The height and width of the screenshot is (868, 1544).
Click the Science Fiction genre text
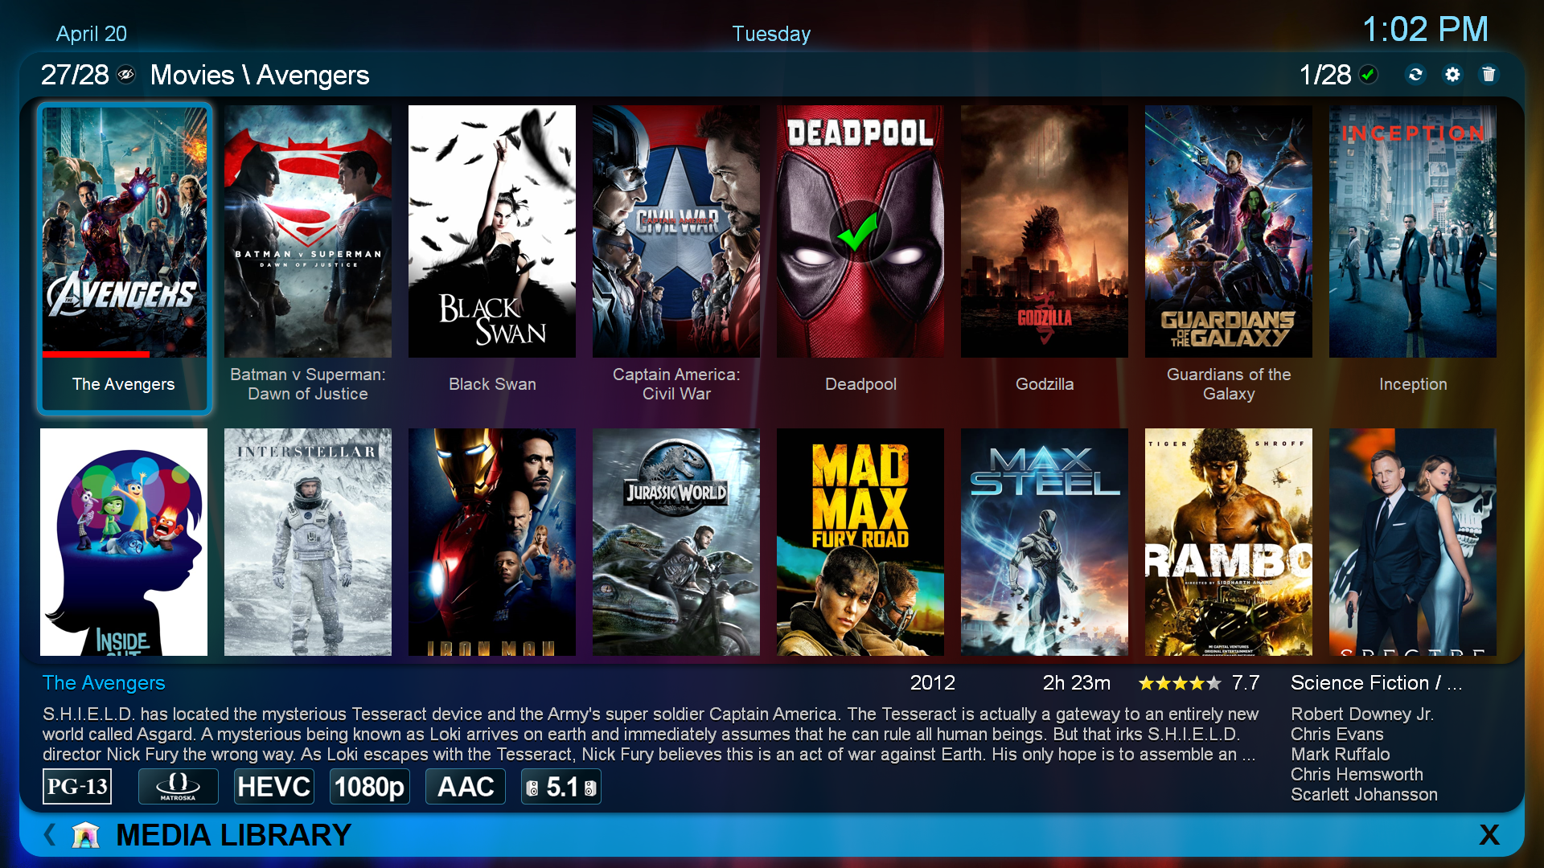pos(1377,683)
